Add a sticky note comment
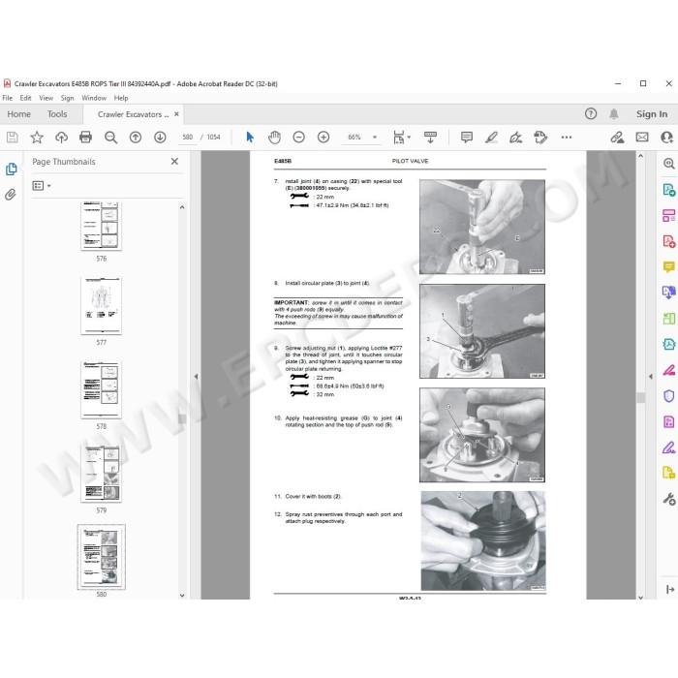This screenshot has height=678, width=678. click(x=467, y=138)
